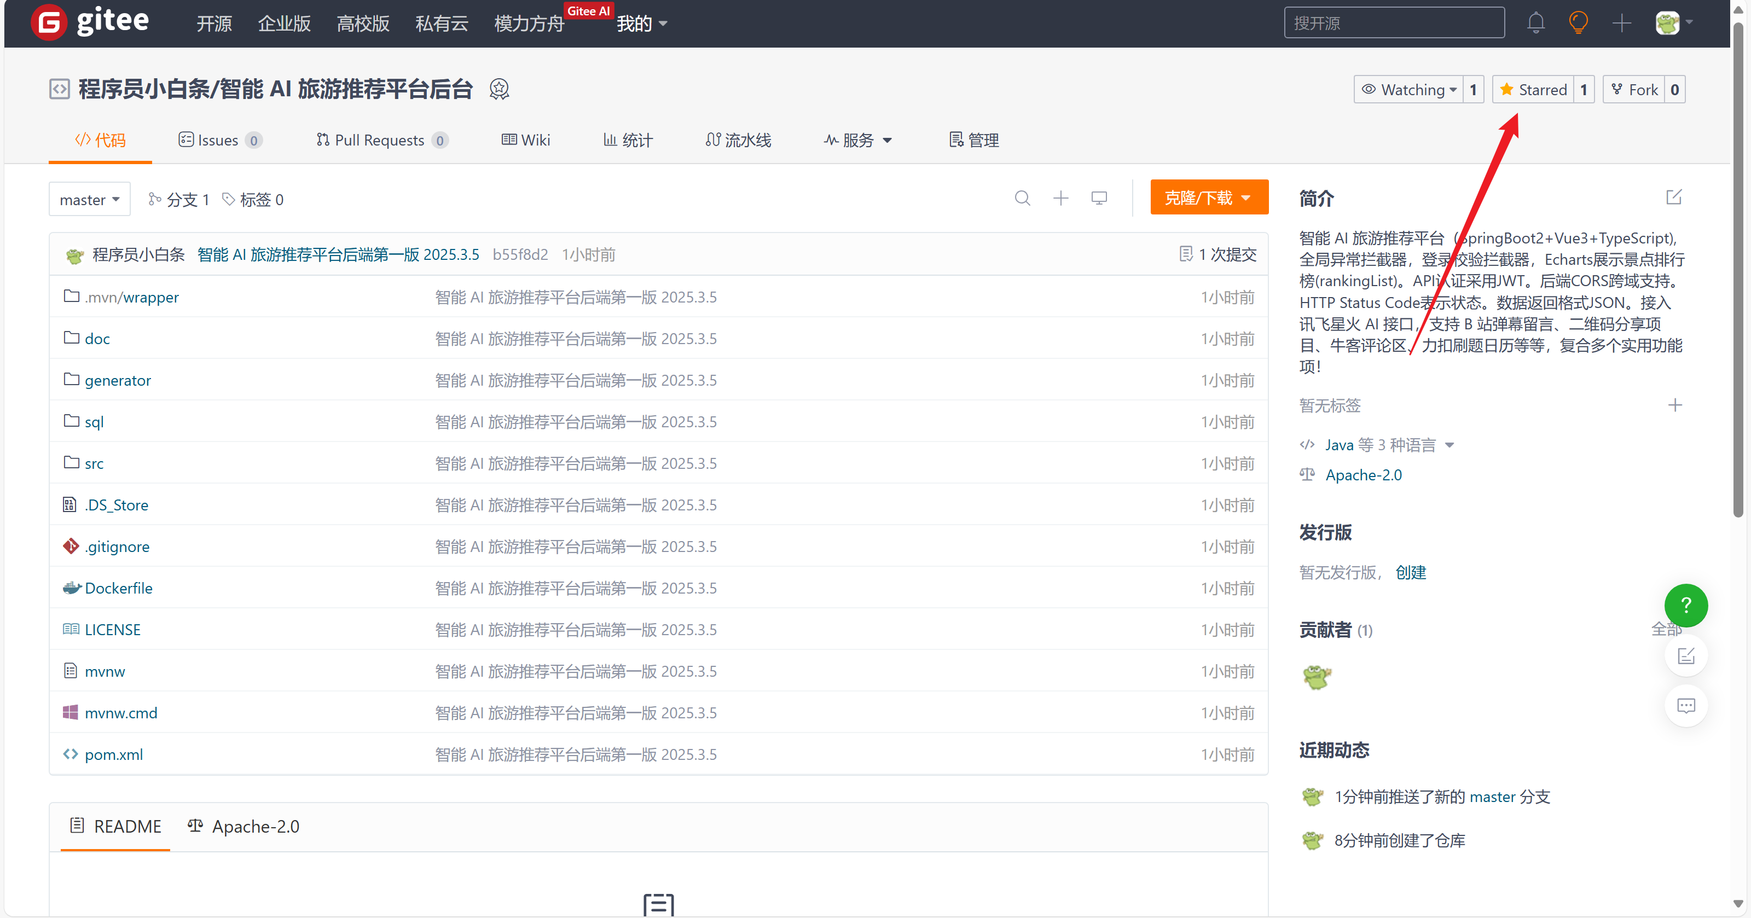Click the search icon in repository toolbar
1751x918 pixels.
pos(1022,197)
